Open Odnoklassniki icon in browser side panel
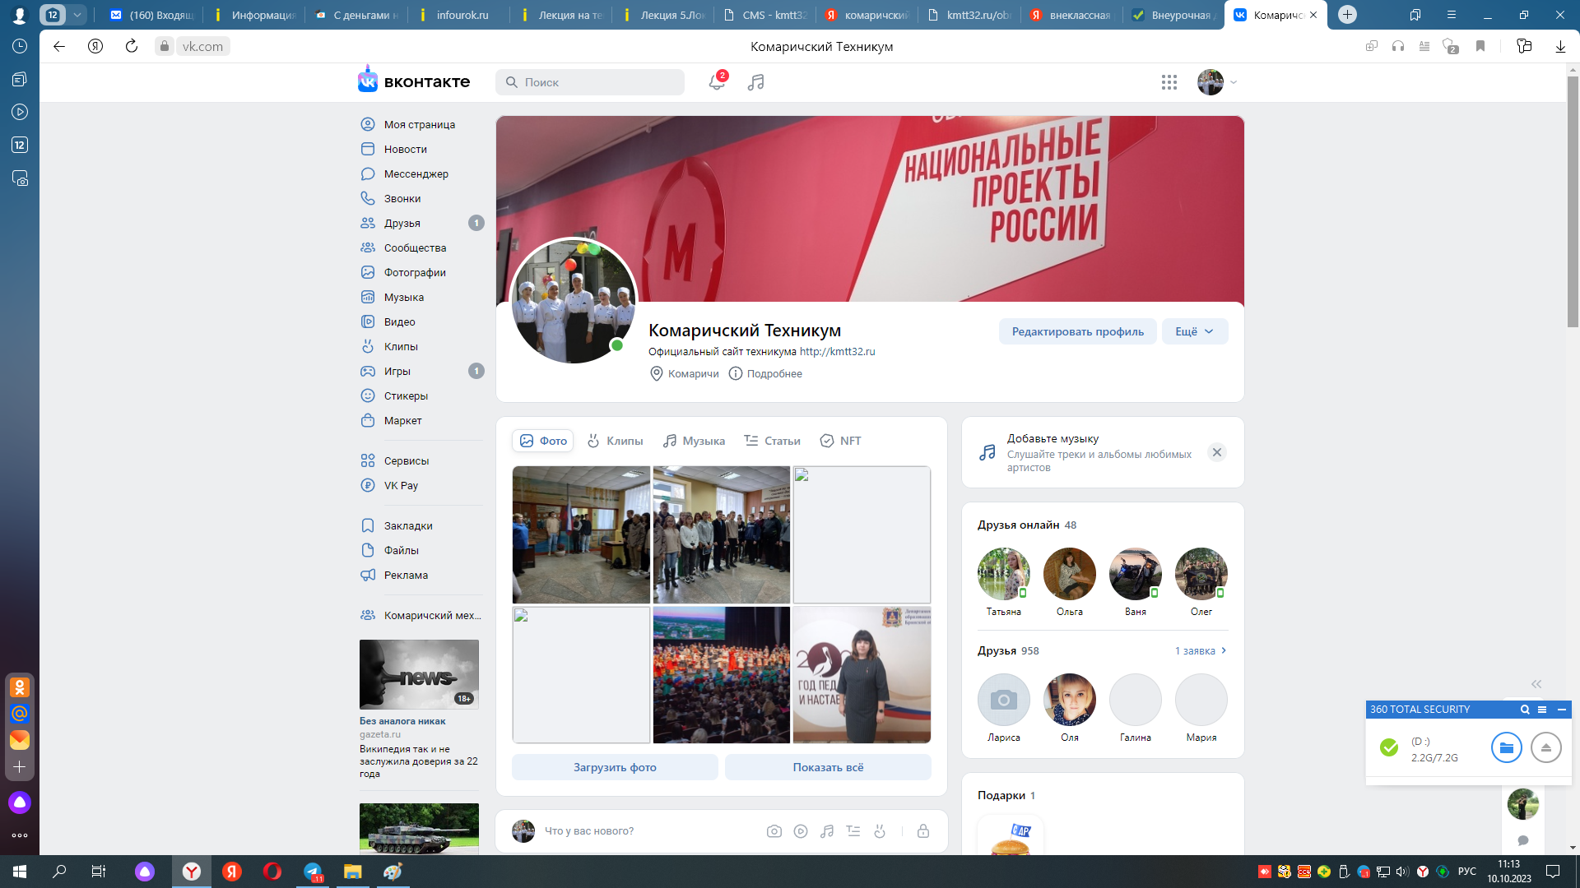 [x=20, y=687]
